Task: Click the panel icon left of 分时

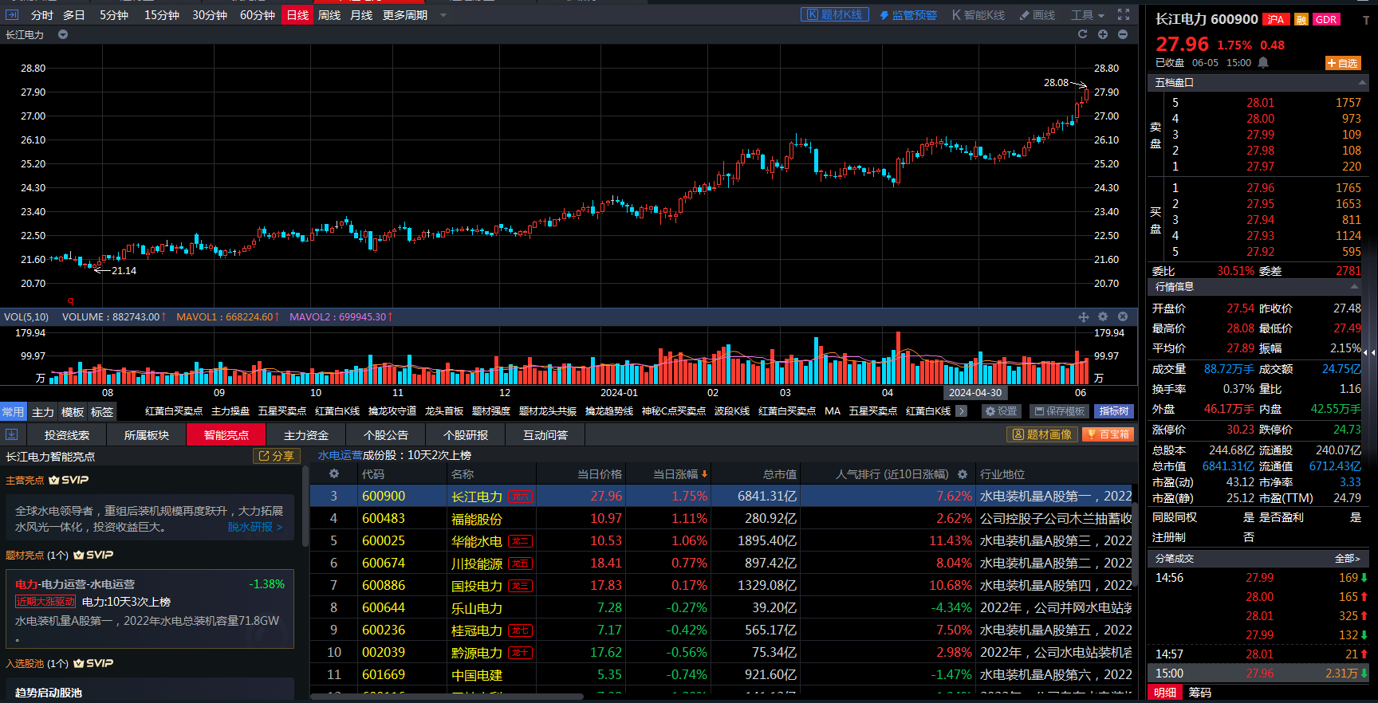Action: [12, 14]
